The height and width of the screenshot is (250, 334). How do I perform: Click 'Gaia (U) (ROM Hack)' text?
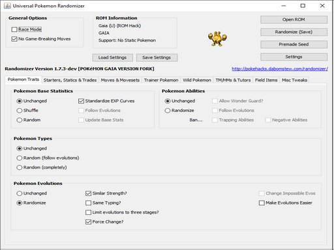119,26
